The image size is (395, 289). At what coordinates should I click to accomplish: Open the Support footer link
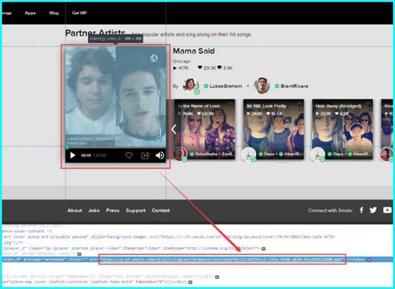click(x=136, y=211)
